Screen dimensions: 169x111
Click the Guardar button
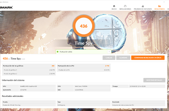123,58
